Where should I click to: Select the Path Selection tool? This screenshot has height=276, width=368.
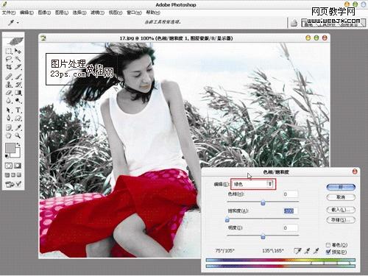tap(9, 110)
